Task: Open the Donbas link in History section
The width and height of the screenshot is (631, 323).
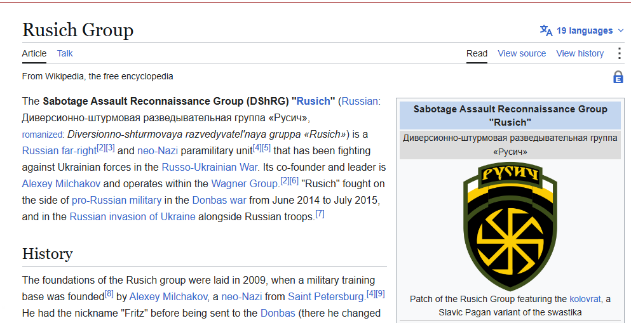Action: pos(278,313)
